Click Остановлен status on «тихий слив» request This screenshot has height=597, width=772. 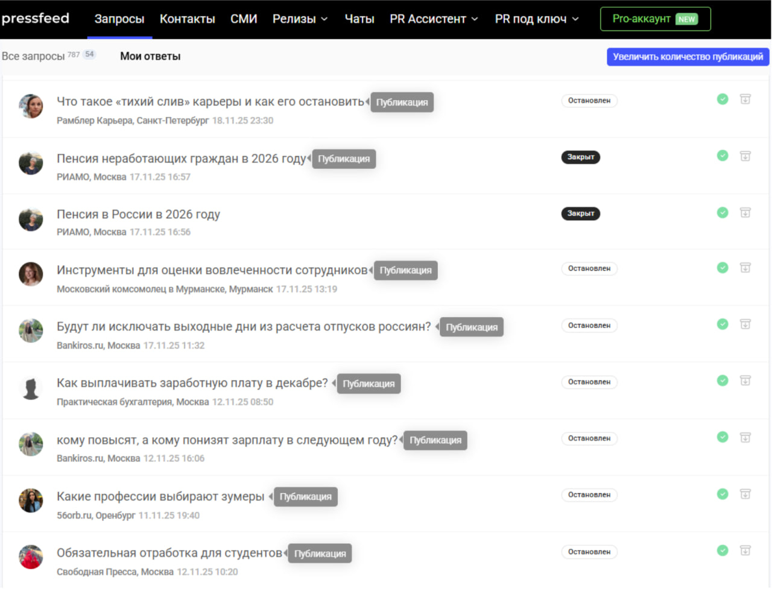pos(589,101)
